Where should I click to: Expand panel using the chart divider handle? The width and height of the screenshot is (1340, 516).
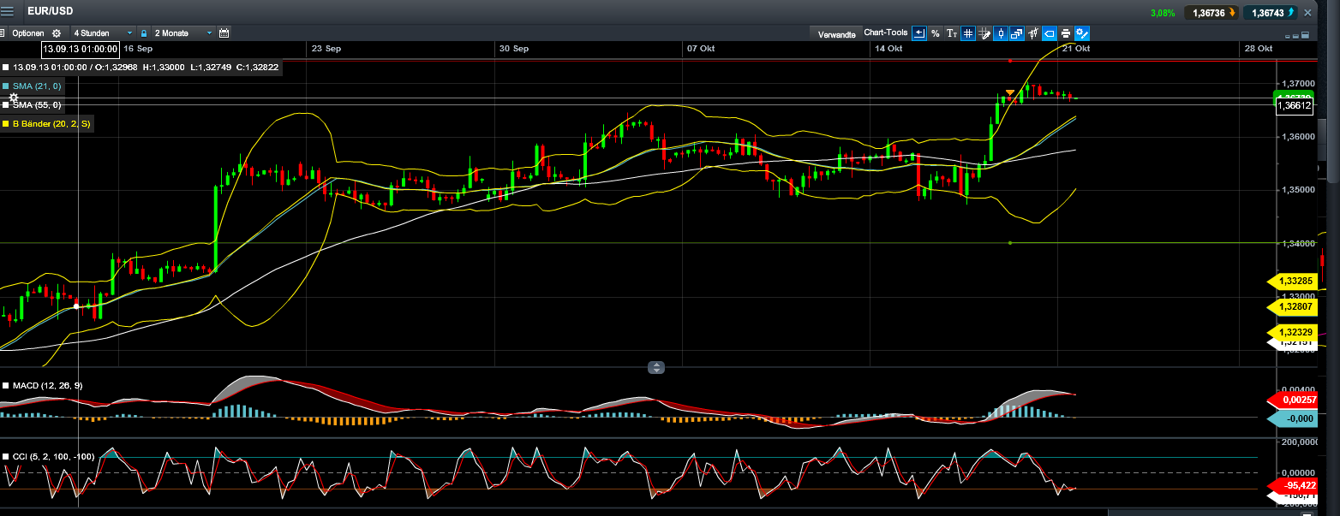point(656,368)
